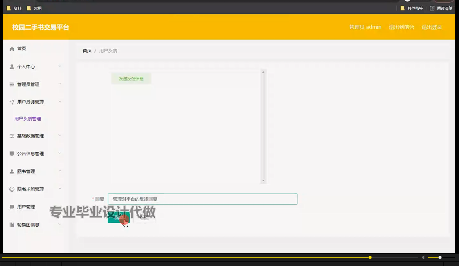Click the feedback box scroll-down arrow
This screenshot has height=266, width=459.
click(x=263, y=181)
